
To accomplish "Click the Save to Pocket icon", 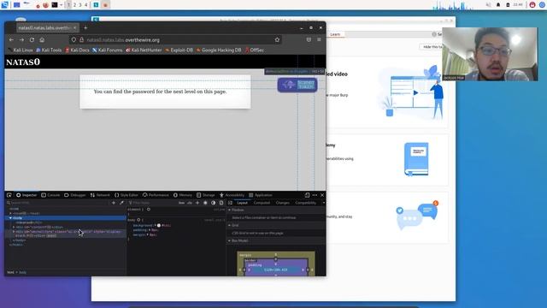I will (309, 40).
